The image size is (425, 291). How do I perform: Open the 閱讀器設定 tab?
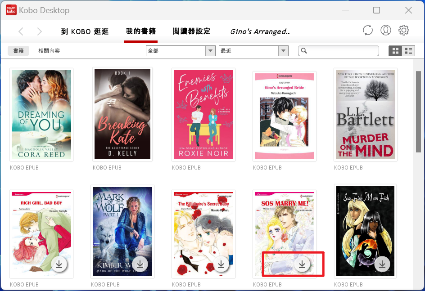pyautogui.click(x=192, y=31)
